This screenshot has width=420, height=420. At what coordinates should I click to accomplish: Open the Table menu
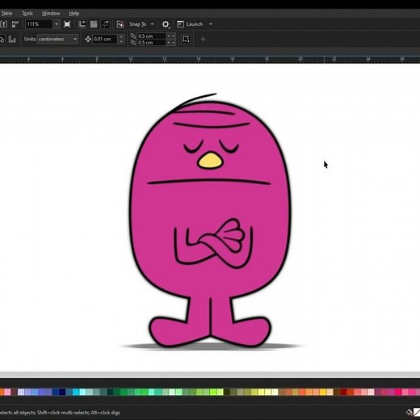point(6,13)
